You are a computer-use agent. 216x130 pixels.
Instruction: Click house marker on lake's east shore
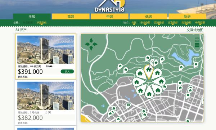coord(196,65)
